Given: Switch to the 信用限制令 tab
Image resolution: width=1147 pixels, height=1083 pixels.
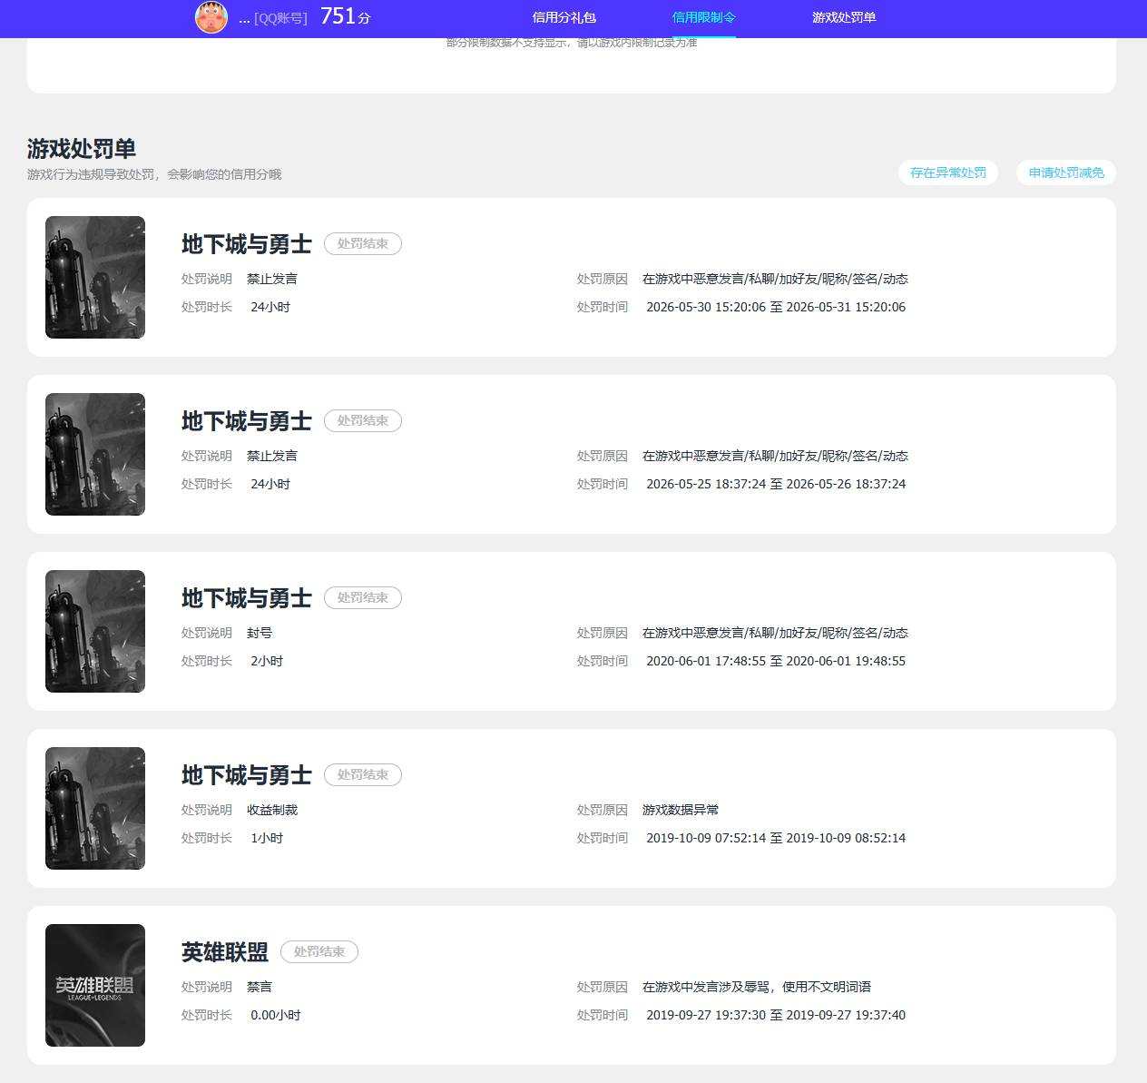Looking at the screenshot, I should click(x=703, y=17).
